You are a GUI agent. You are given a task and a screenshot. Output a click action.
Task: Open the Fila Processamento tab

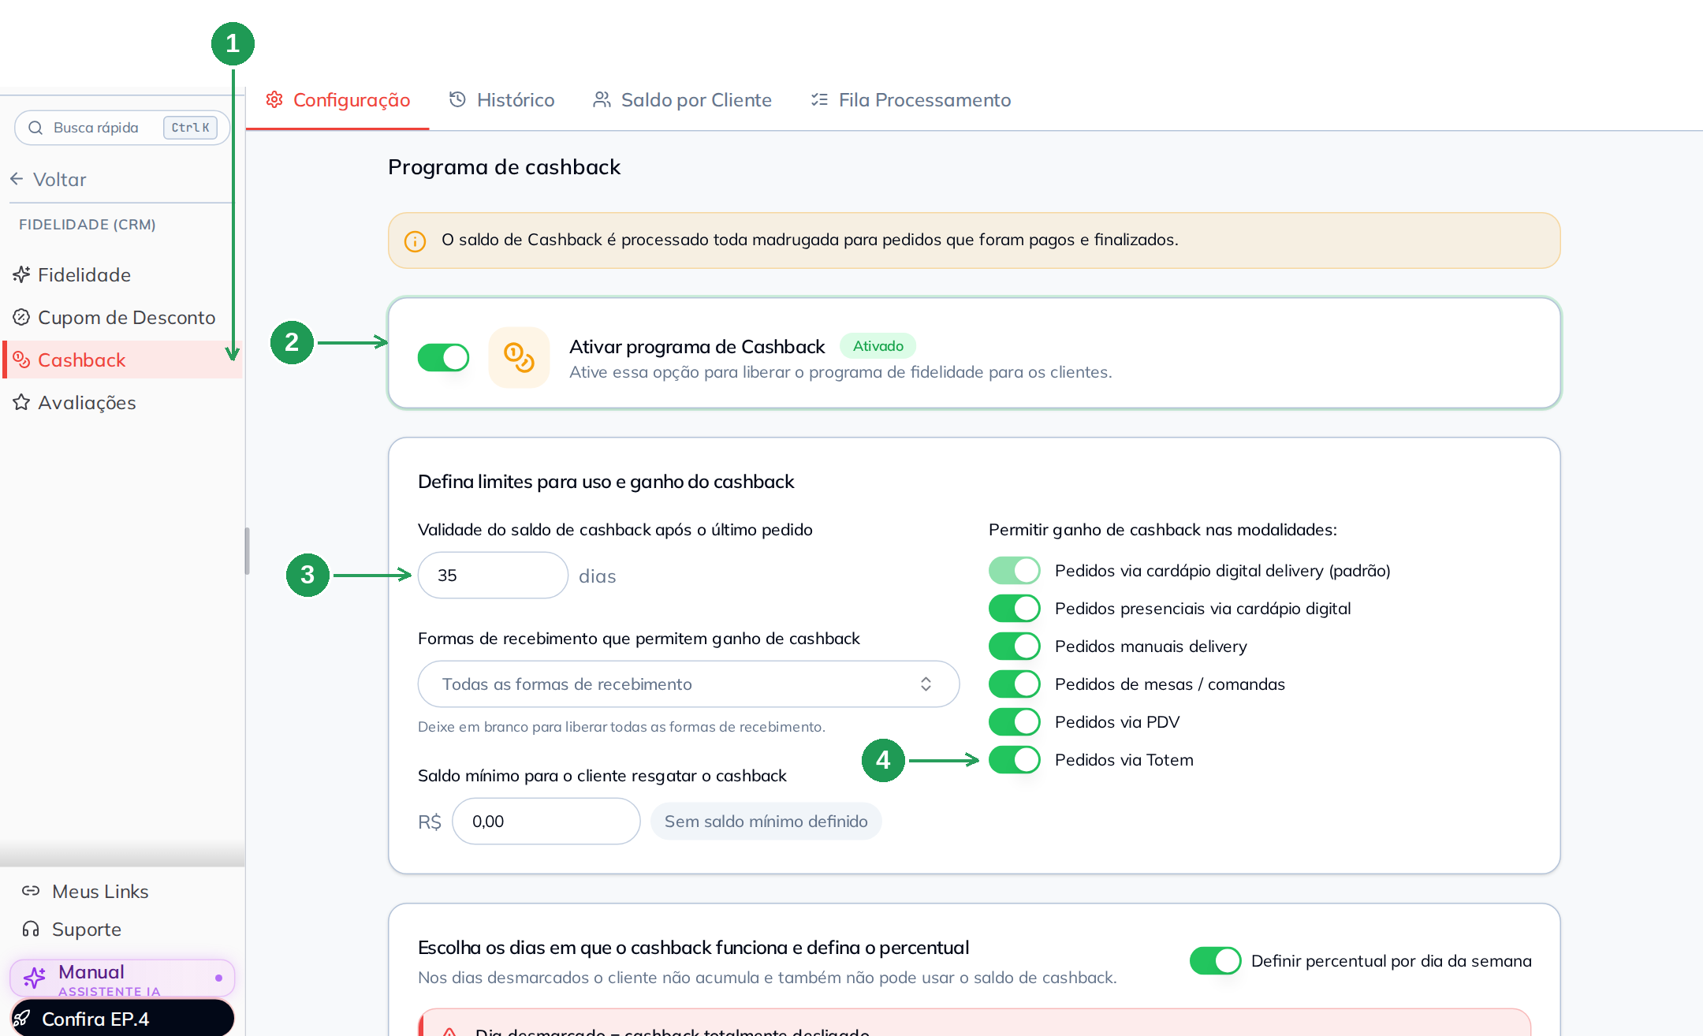911,100
